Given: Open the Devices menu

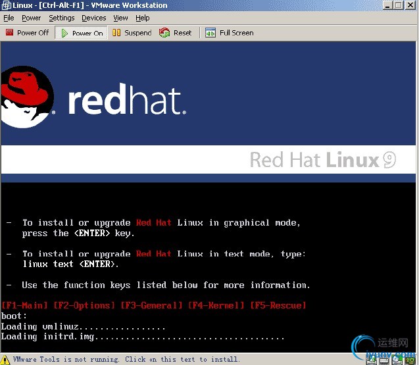Looking at the screenshot, I should (94, 18).
